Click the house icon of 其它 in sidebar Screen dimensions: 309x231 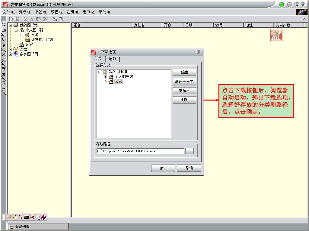tap(22, 45)
